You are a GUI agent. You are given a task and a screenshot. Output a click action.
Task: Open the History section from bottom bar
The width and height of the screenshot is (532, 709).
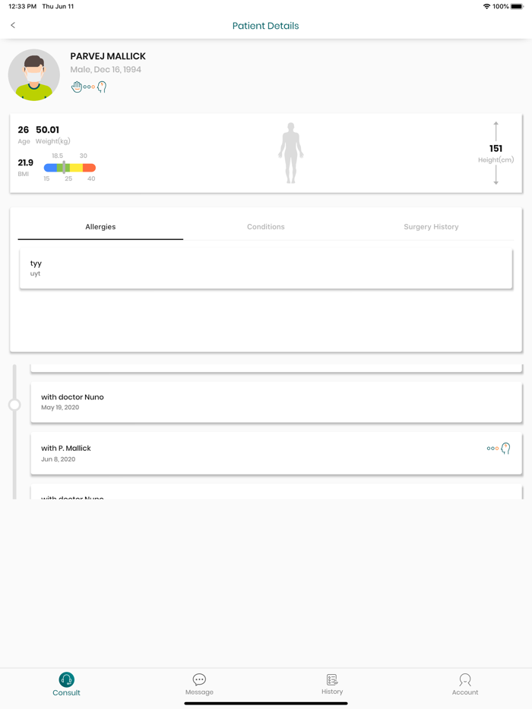(x=332, y=684)
